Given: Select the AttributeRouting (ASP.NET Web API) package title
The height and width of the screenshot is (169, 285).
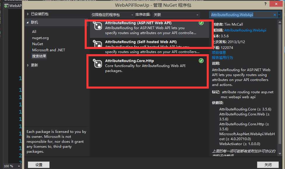Looking at the screenshot, I should click(x=138, y=23).
